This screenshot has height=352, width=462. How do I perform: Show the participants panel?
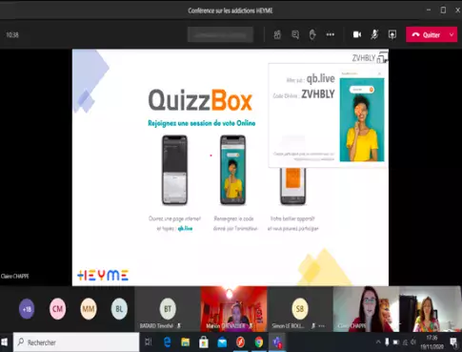tap(277, 34)
